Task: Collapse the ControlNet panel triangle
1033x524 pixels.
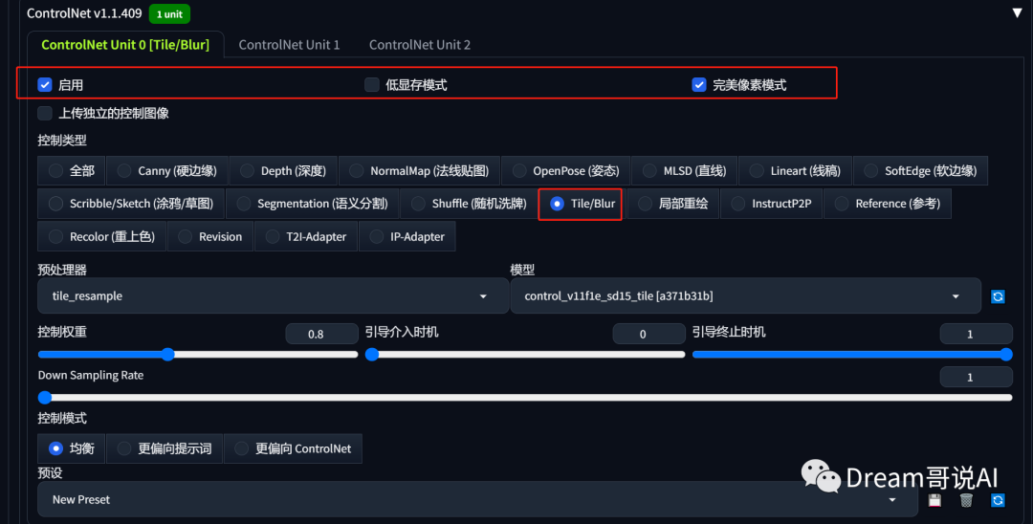Action: [1017, 13]
